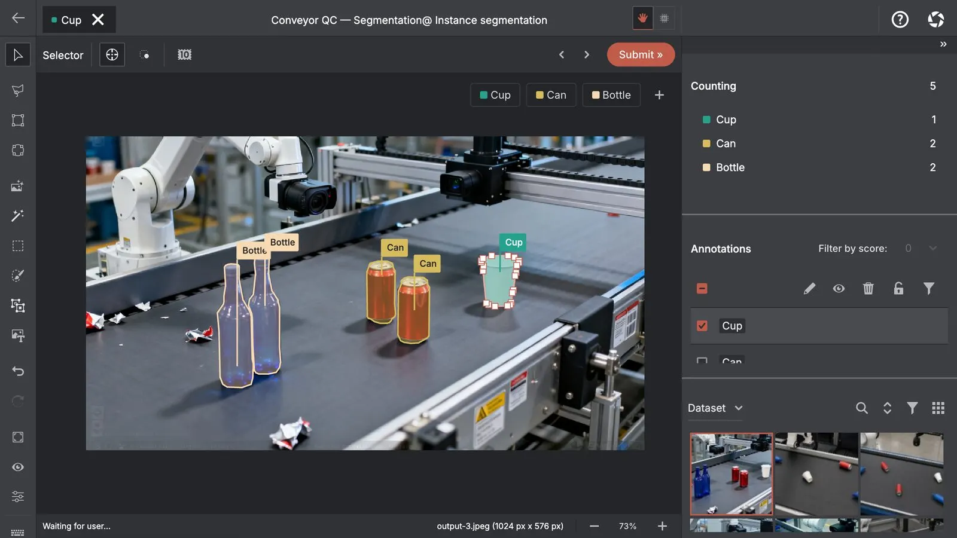The height and width of the screenshot is (538, 957).
Task: Choose the bounding box tool
Action: (x=18, y=120)
